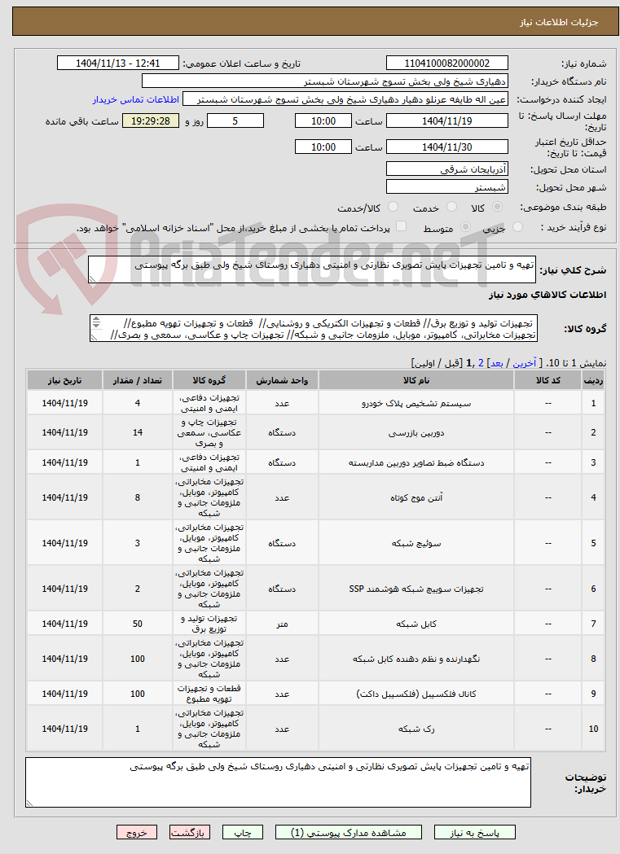Click unit متر in کابل شبکه row
Image resolution: width=620 pixels, height=854 pixels.
click(x=282, y=624)
